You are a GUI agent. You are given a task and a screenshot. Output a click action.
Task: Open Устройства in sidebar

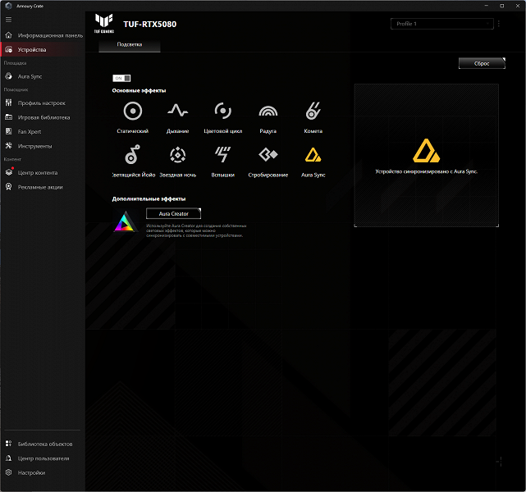coord(43,49)
